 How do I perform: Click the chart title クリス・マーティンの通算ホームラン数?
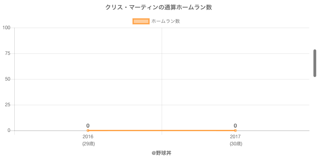click(x=158, y=8)
